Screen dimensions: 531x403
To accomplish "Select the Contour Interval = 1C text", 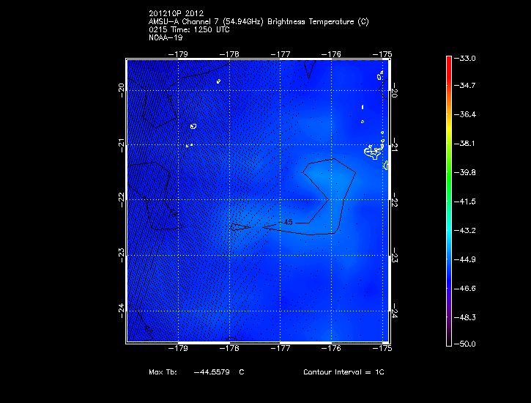I will 344,372.
